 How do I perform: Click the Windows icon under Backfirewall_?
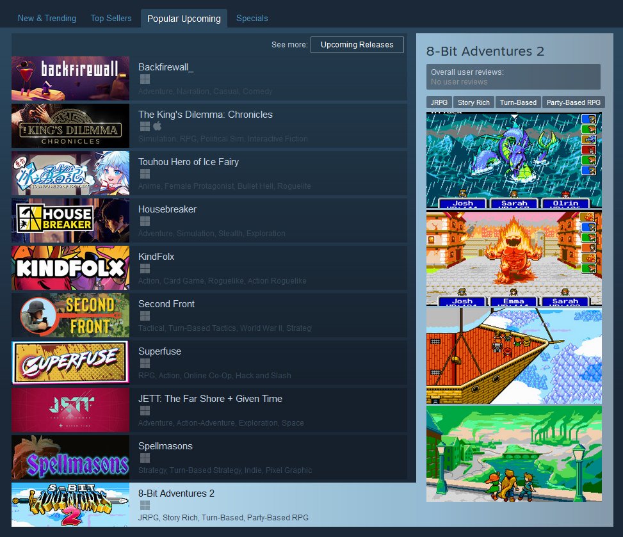coord(145,79)
